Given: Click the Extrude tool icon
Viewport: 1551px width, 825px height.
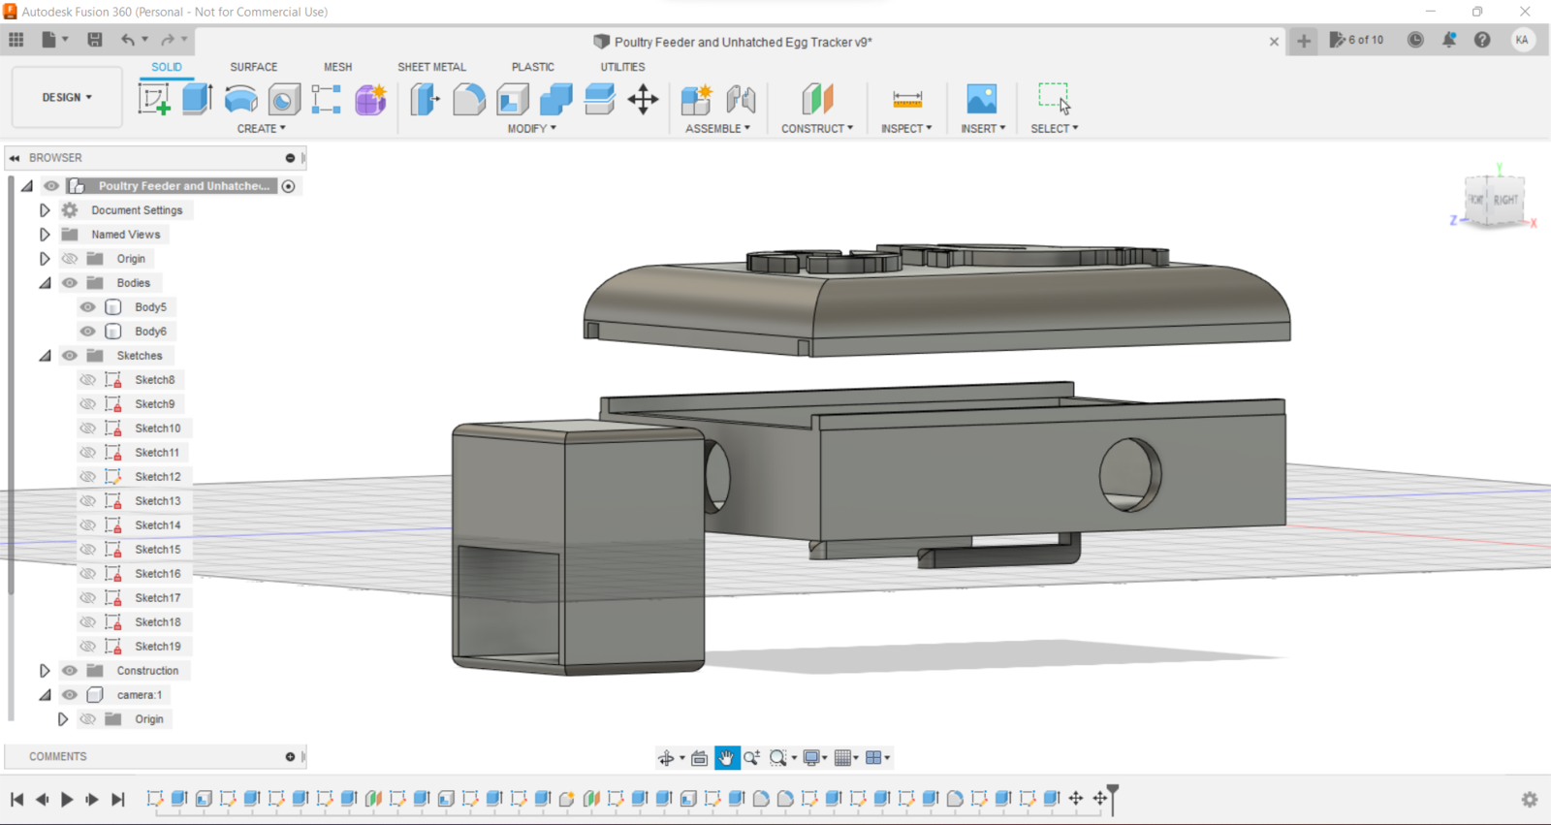Looking at the screenshot, I should [x=197, y=99].
